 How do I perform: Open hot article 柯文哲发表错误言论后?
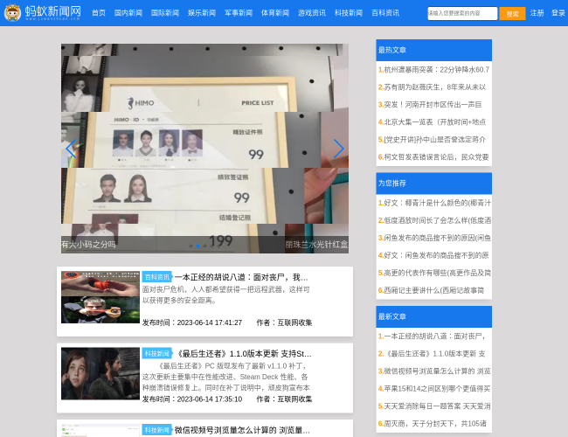[434, 157]
